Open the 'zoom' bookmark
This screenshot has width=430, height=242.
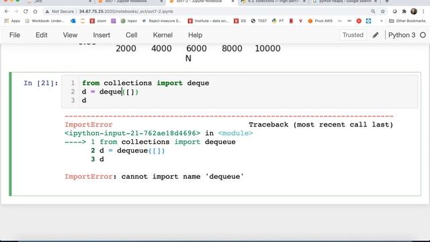click(98, 21)
